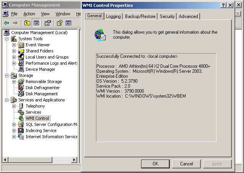Open the Properties toolbar icon

(x=48, y=23)
